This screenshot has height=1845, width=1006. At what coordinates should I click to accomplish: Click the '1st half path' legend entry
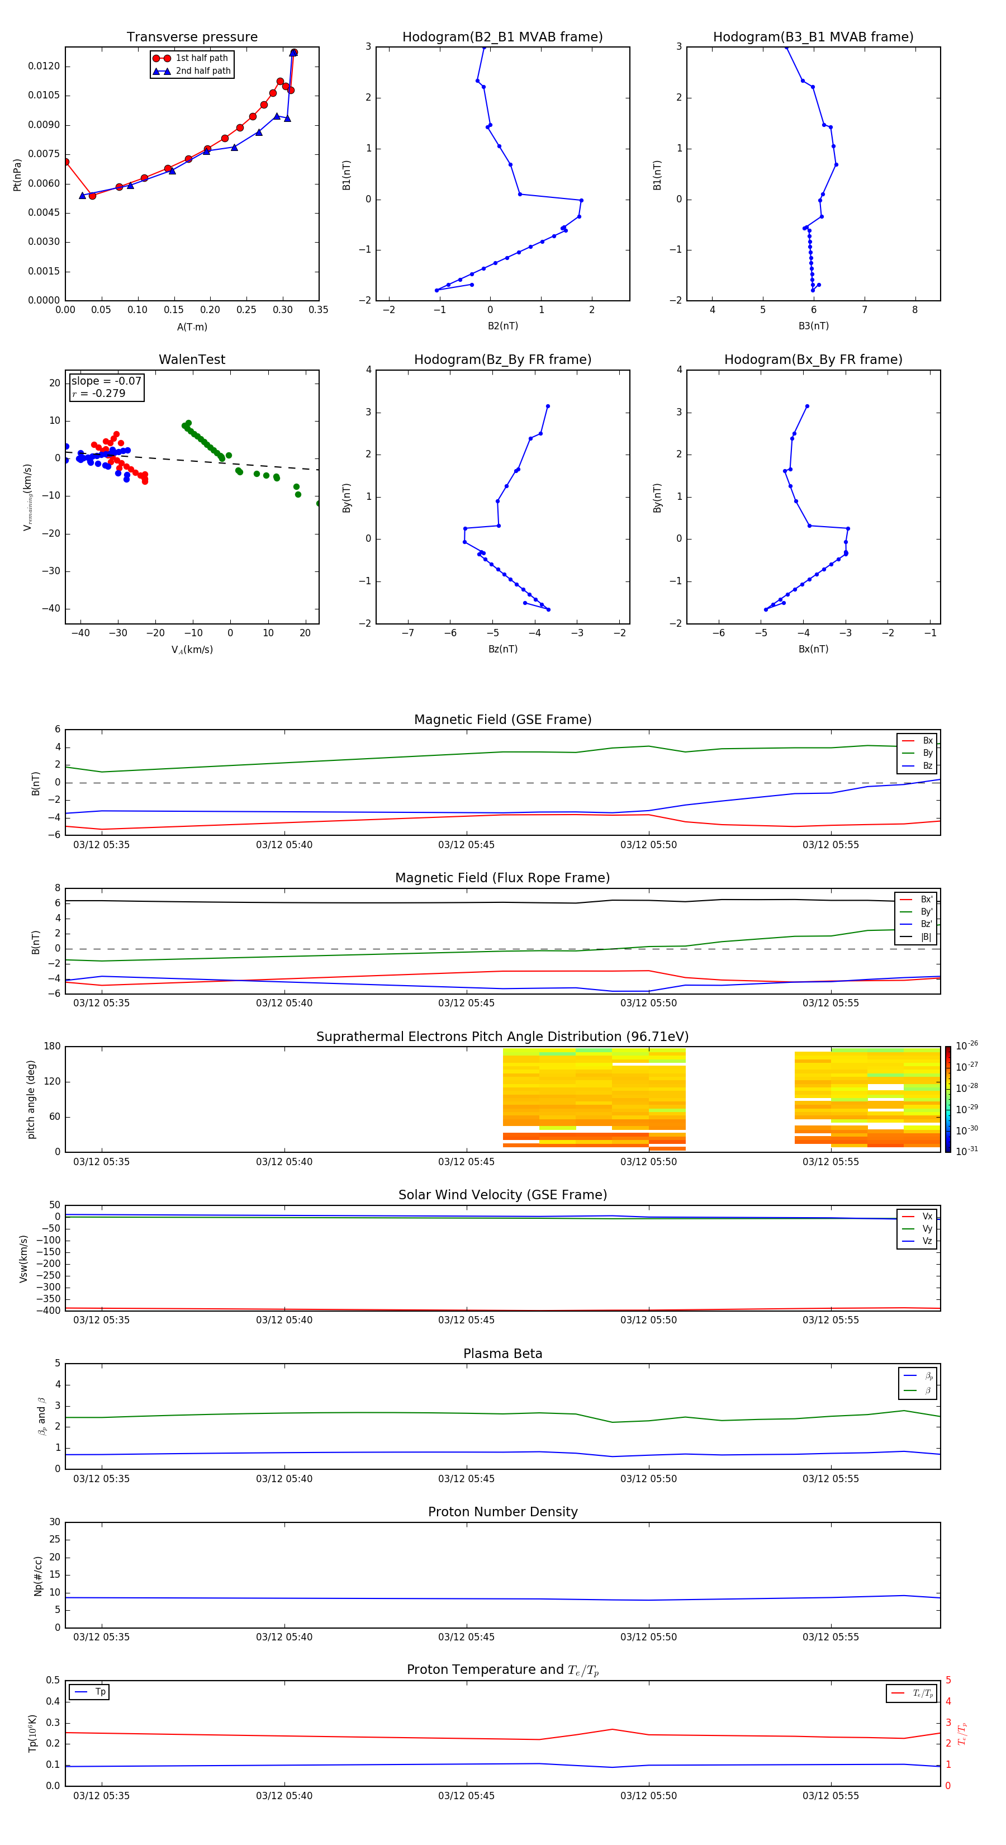click(191, 58)
